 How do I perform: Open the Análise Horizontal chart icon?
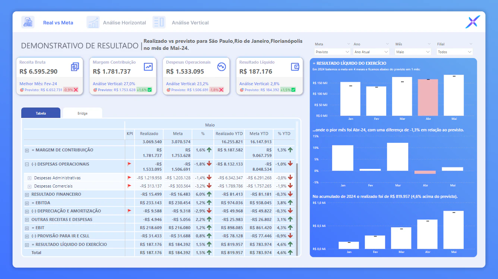click(x=93, y=22)
